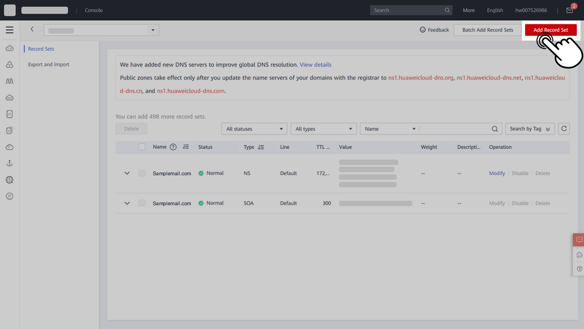Open help via the question mark icon

click(x=578, y=269)
